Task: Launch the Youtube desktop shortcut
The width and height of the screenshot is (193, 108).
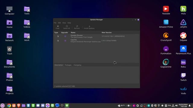Action: 166,10
